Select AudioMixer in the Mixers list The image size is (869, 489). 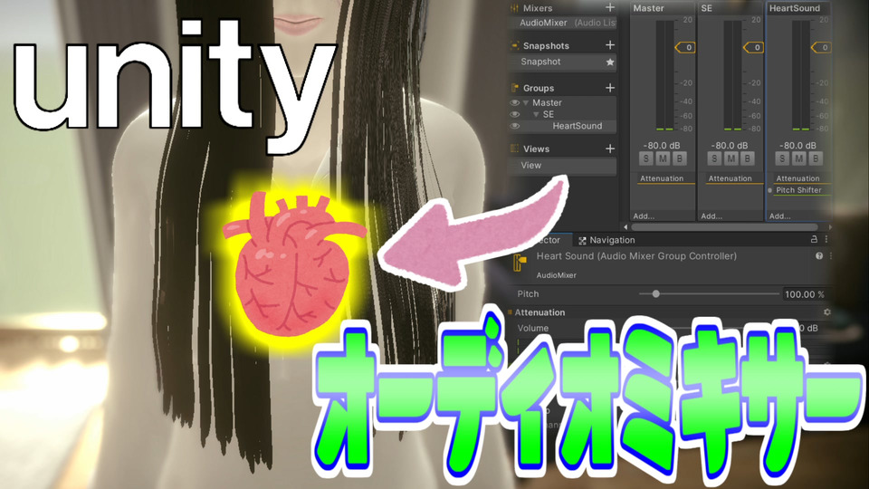coord(563,23)
